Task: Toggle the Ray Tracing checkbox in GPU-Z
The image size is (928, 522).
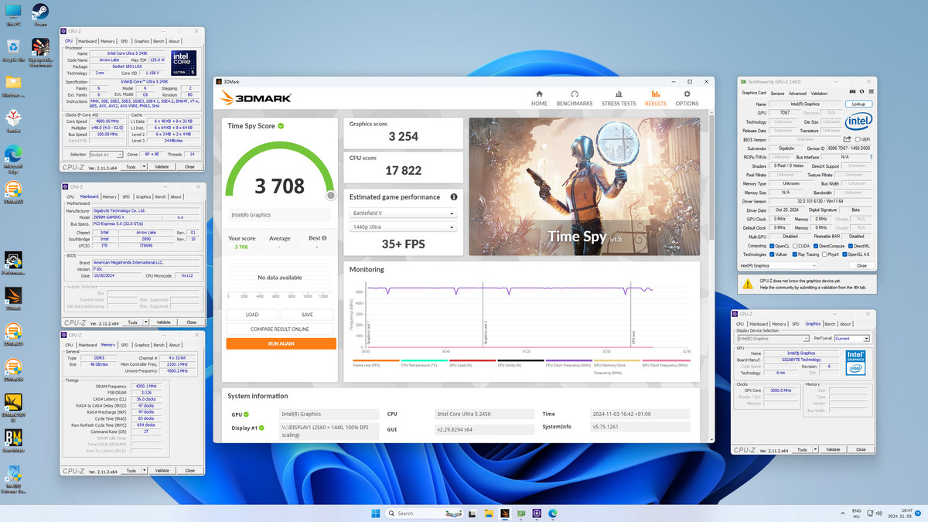Action: (793, 254)
